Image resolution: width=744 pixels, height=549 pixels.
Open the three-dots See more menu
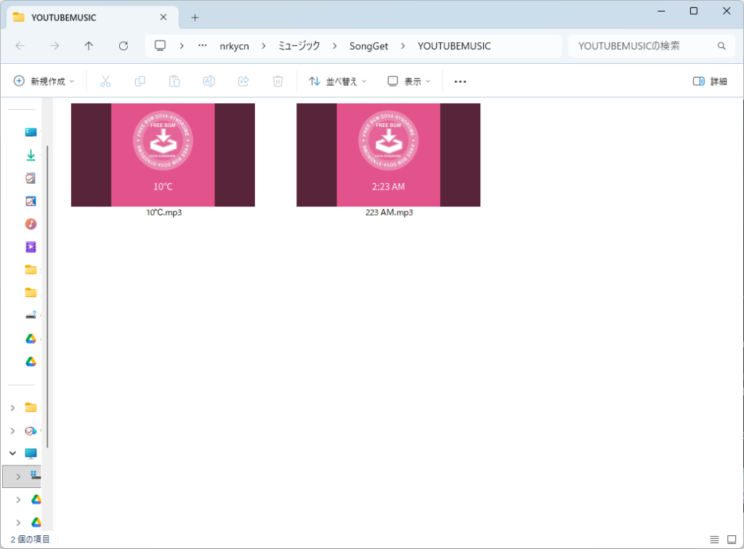(460, 81)
